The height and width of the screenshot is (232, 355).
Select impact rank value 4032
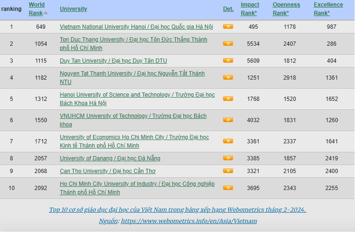[253, 120]
